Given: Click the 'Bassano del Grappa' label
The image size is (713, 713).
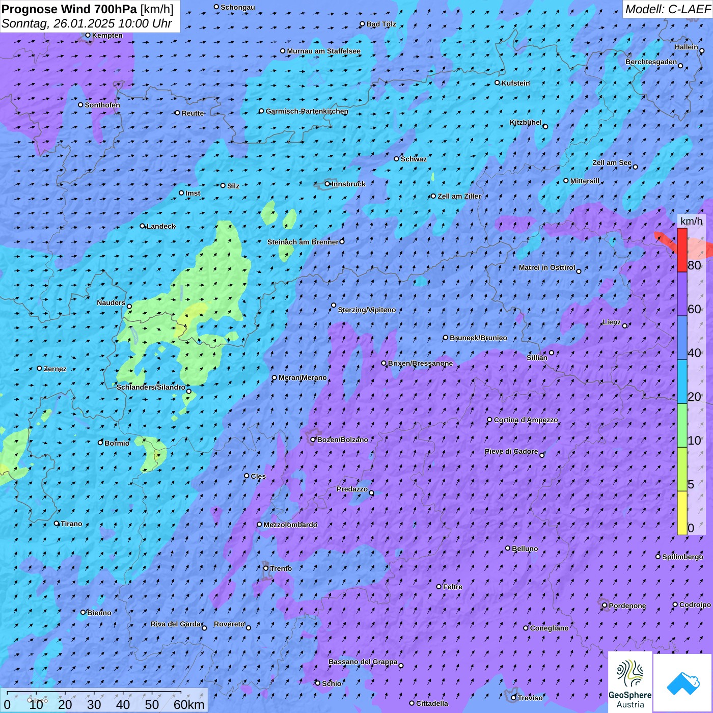Looking at the screenshot, I should pyautogui.click(x=363, y=662).
